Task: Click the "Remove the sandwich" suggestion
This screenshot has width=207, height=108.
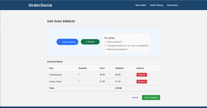Action: 117,49
